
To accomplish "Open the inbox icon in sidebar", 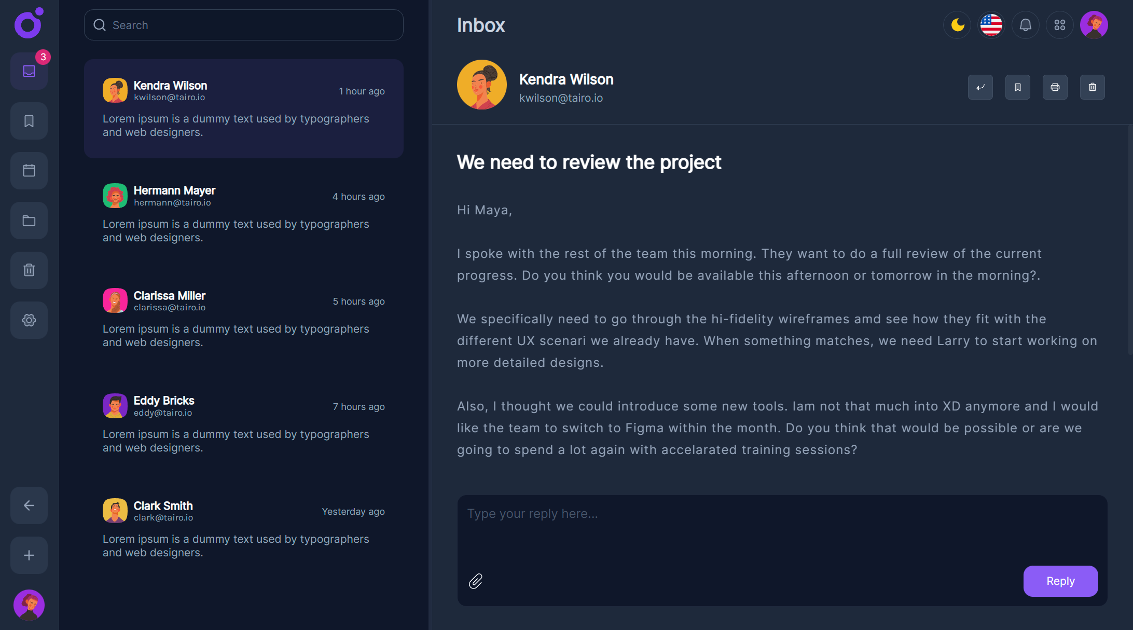I will click(29, 71).
